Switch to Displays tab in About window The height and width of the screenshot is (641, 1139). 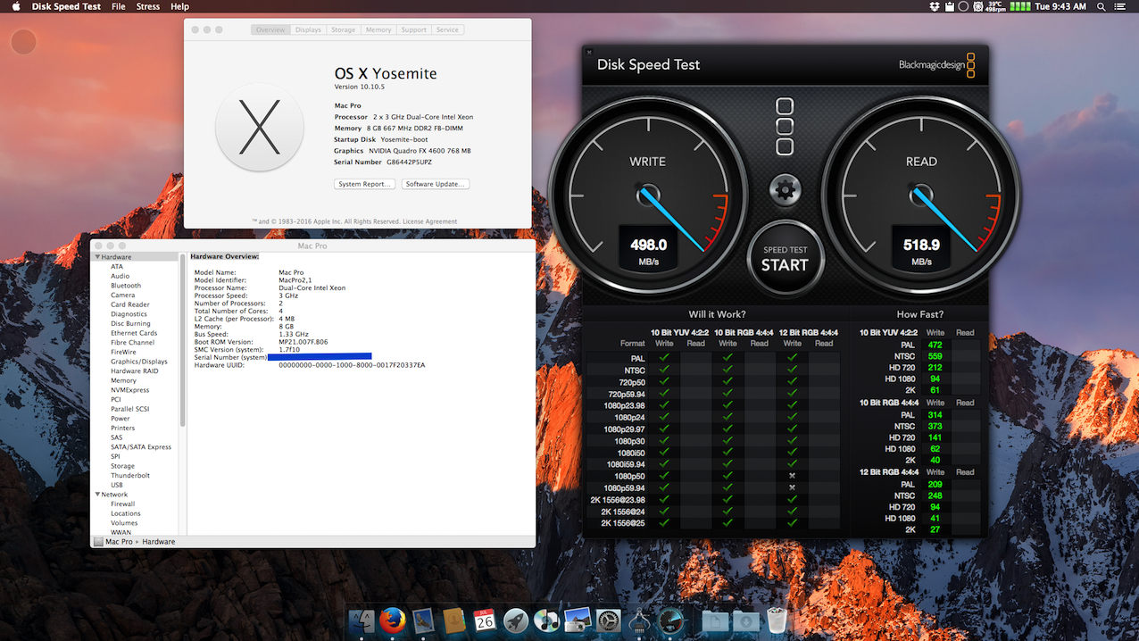(x=308, y=29)
